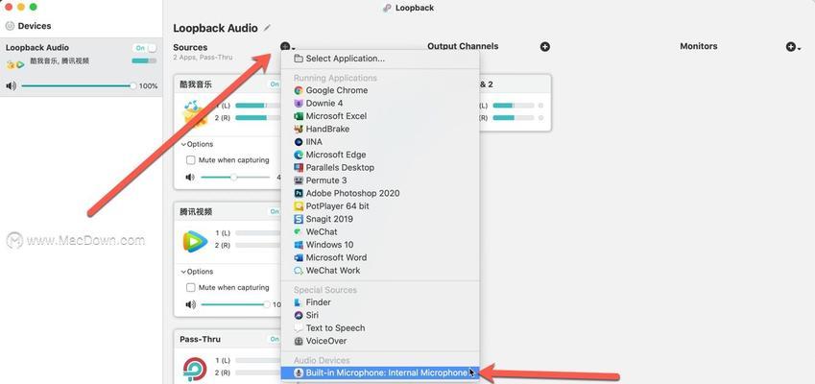Screen dimensions: 815x384
Task: Click the VoiceOver icon
Action: point(299,342)
